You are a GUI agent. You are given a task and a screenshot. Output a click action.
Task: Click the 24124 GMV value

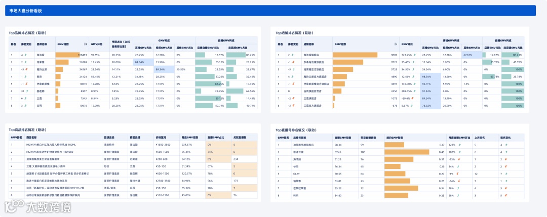(x=83, y=76)
